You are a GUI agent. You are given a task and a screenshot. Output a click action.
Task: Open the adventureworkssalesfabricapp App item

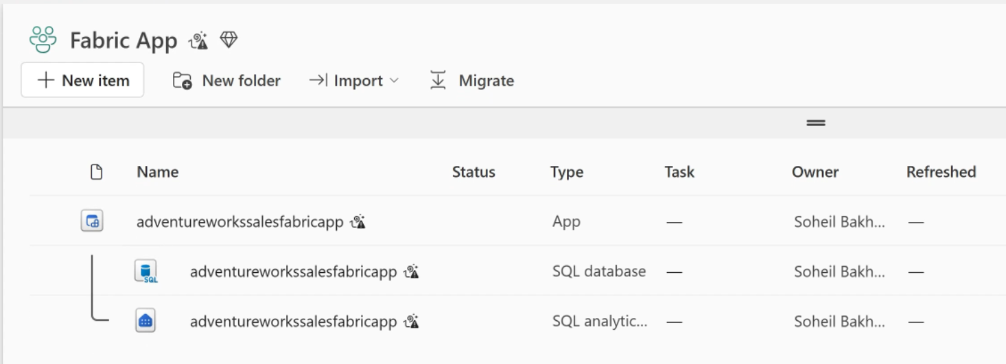click(240, 221)
